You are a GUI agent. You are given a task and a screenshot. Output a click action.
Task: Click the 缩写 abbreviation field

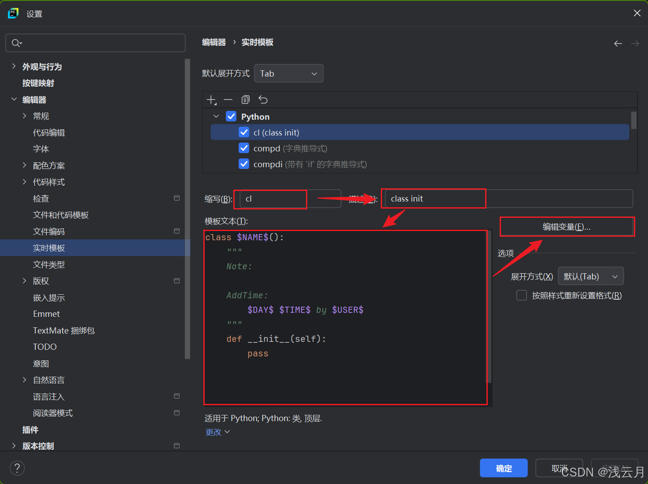tap(291, 198)
